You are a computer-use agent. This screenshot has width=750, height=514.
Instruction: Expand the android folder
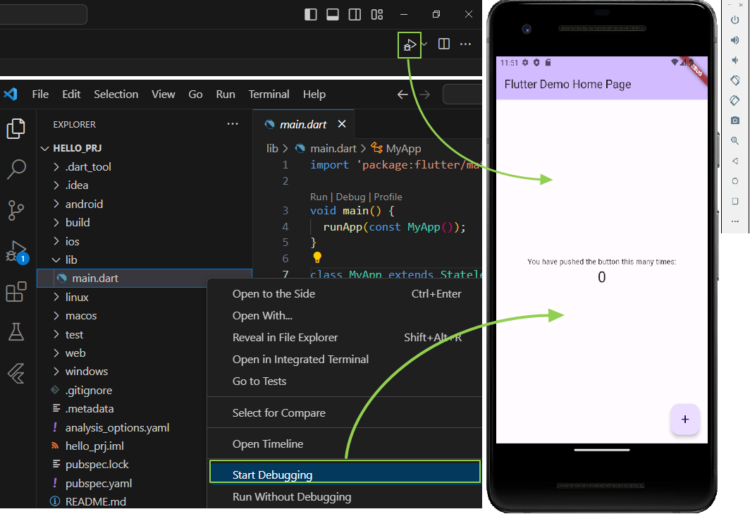[84, 204]
